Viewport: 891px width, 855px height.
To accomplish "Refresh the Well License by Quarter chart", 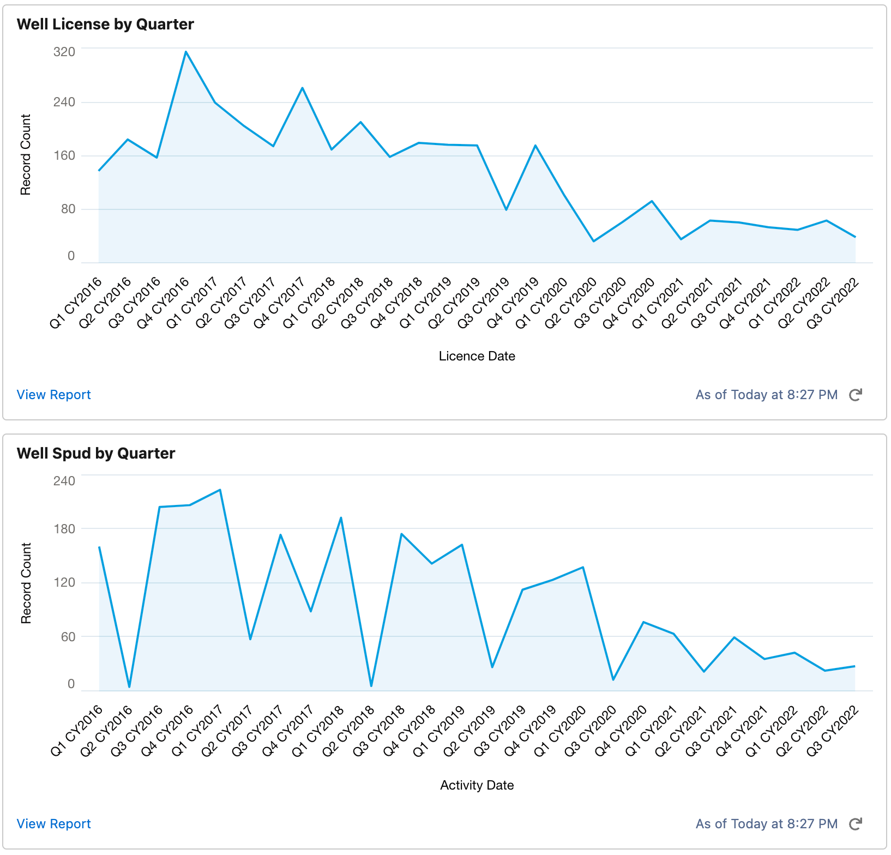I will pyautogui.click(x=855, y=395).
